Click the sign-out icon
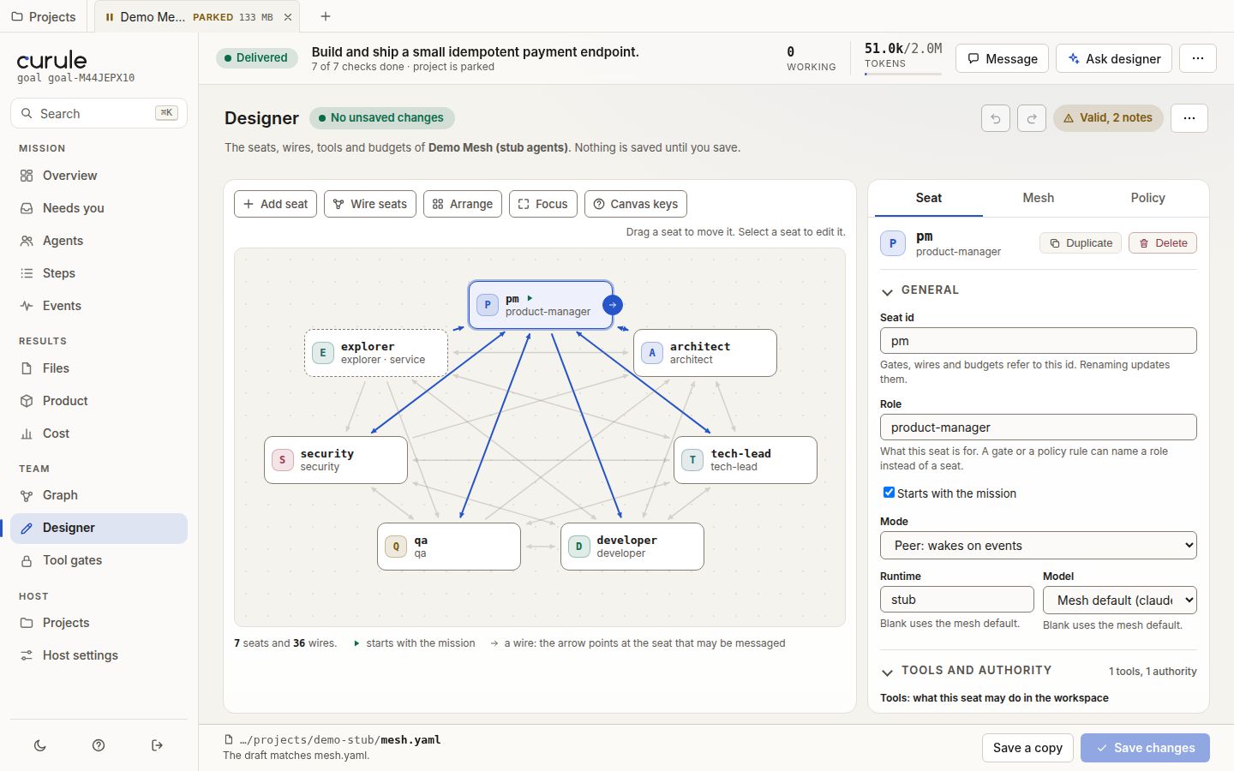This screenshot has height=771, width=1234. coord(157,745)
